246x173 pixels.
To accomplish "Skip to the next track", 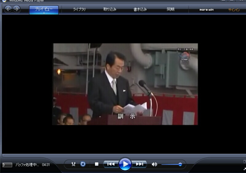I will pos(139,164).
